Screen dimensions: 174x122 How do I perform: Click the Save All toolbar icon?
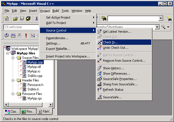[28, 19]
